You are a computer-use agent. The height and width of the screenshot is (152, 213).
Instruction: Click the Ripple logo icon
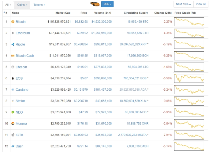13,45
